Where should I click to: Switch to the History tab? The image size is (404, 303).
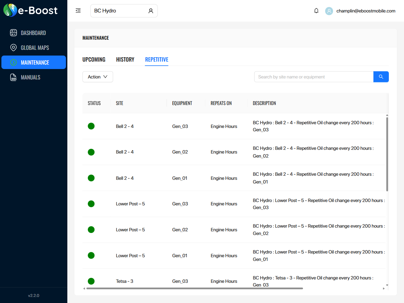(125, 59)
